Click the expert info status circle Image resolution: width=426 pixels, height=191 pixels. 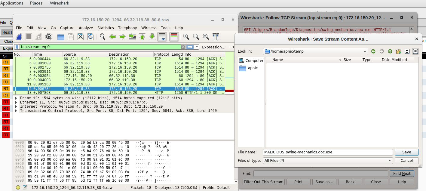click(18, 187)
